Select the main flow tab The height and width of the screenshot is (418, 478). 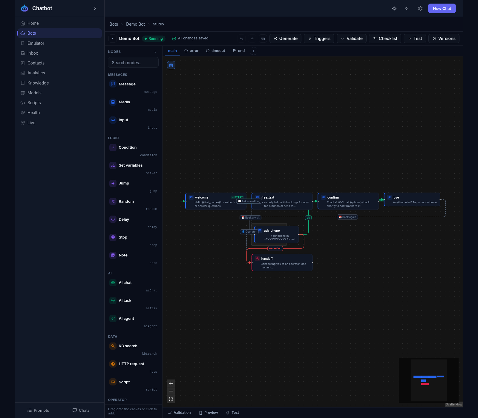[172, 51]
